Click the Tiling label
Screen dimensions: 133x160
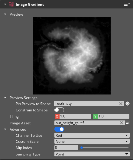coord(14,117)
